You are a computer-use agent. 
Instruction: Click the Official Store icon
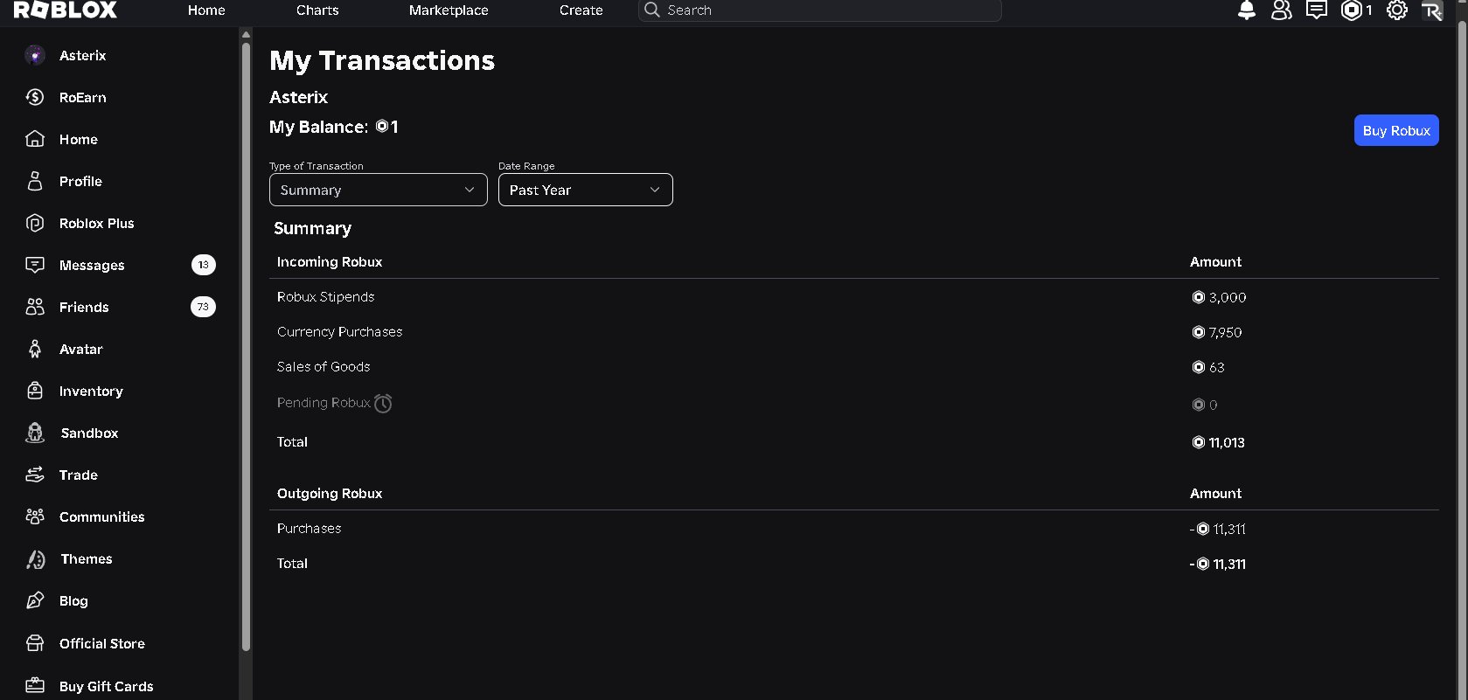coord(35,643)
